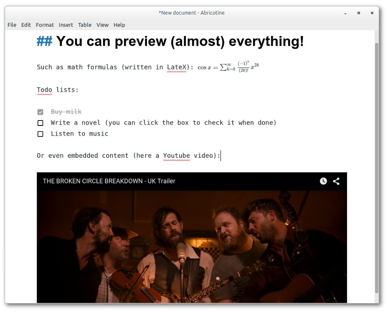388x313 pixels.
Task: Maximize the Abricotine window
Action: click(358, 13)
